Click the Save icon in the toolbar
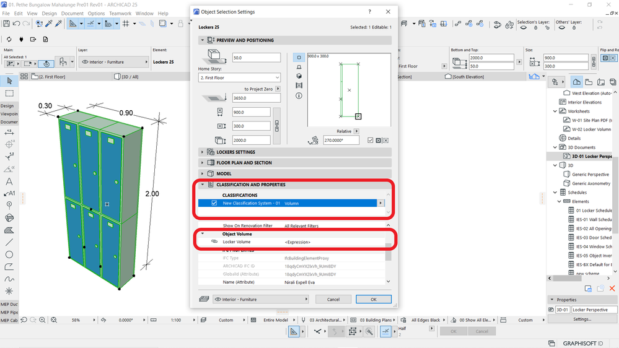Viewport: 619px width, 348px height. click(6, 24)
